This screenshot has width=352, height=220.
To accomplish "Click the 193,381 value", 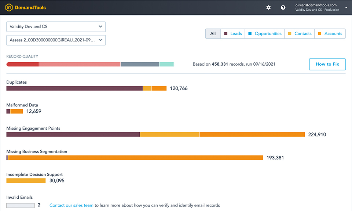I will click(275, 158).
